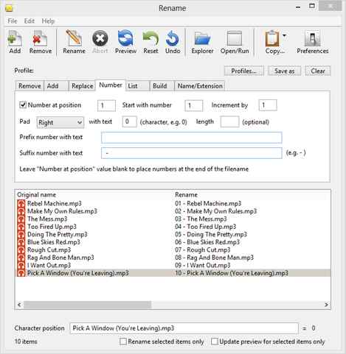Click the Increment by field
The width and height of the screenshot is (346, 354).
(x=268, y=105)
